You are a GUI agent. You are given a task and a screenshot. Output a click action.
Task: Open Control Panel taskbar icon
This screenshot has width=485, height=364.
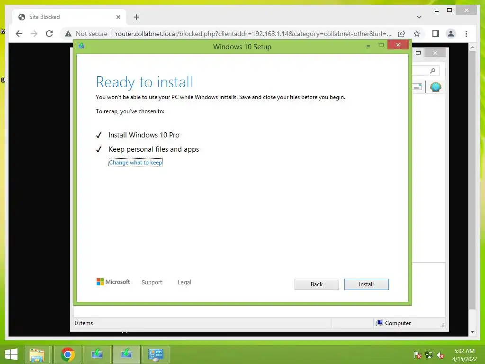[x=155, y=355]
